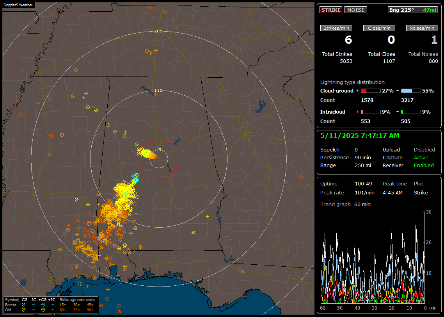This screenshot has height=317, width=444.
Task: Click the positive Cloud-ground red bar
Action: pyautogui.click(x=371, y=91)
